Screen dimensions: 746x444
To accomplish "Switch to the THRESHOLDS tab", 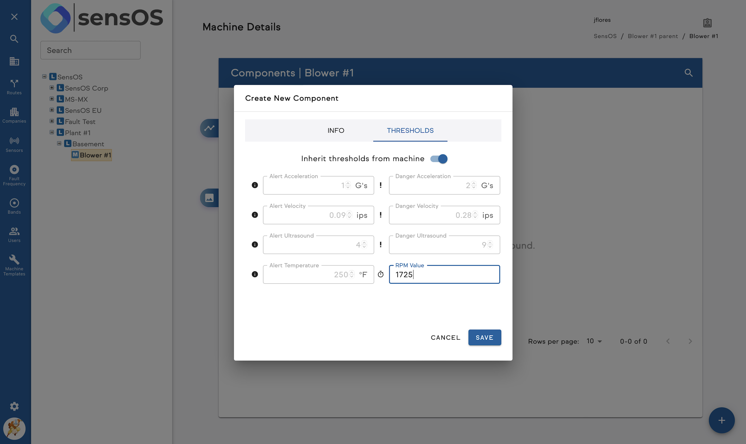I will pyautogui.click(x=410, y=131).
